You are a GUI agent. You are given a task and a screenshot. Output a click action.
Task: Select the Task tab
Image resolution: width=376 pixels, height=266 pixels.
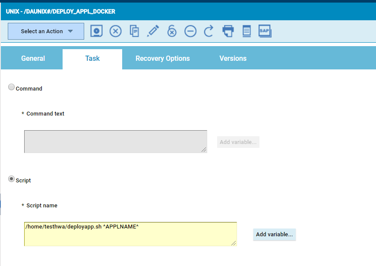coord(92,59)
